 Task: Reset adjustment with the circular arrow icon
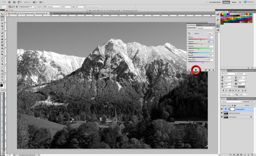tap(209, 70)
